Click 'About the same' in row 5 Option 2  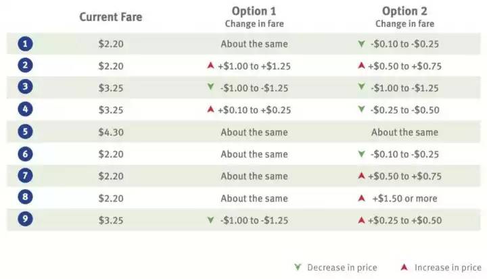click(404, 132)
